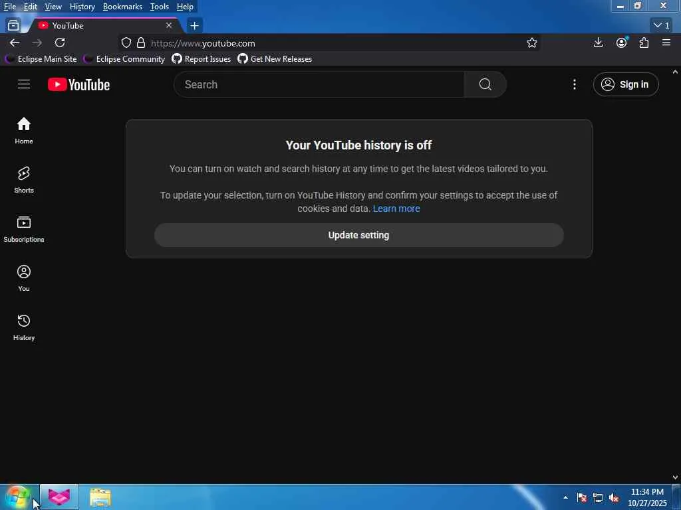This screenshot has height=510, width=681.
Task: Open the Bookmarks menu
Action: click(122, 7)
